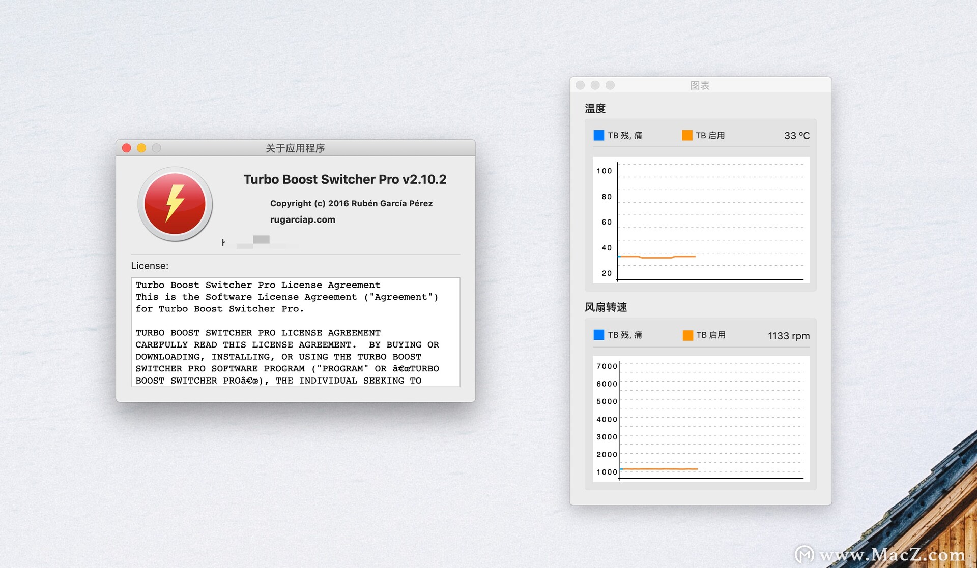The height and width of the screenshot is (568, 977).
Task: Click the 图表 window title bar
Action: pos(700,85)
